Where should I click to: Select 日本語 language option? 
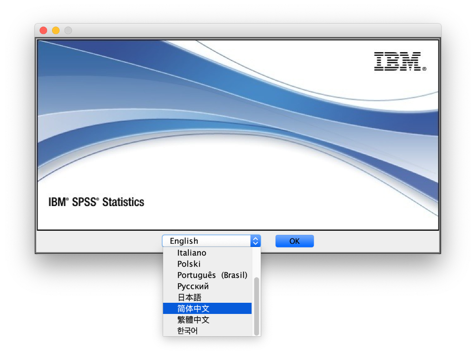click(207, 297)
